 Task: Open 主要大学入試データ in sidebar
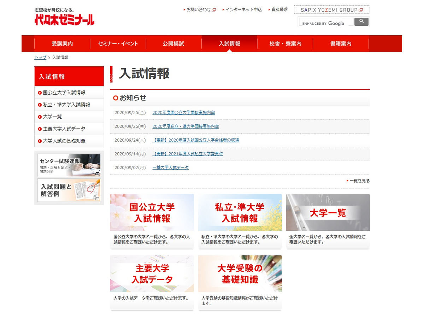coord(69,129)
